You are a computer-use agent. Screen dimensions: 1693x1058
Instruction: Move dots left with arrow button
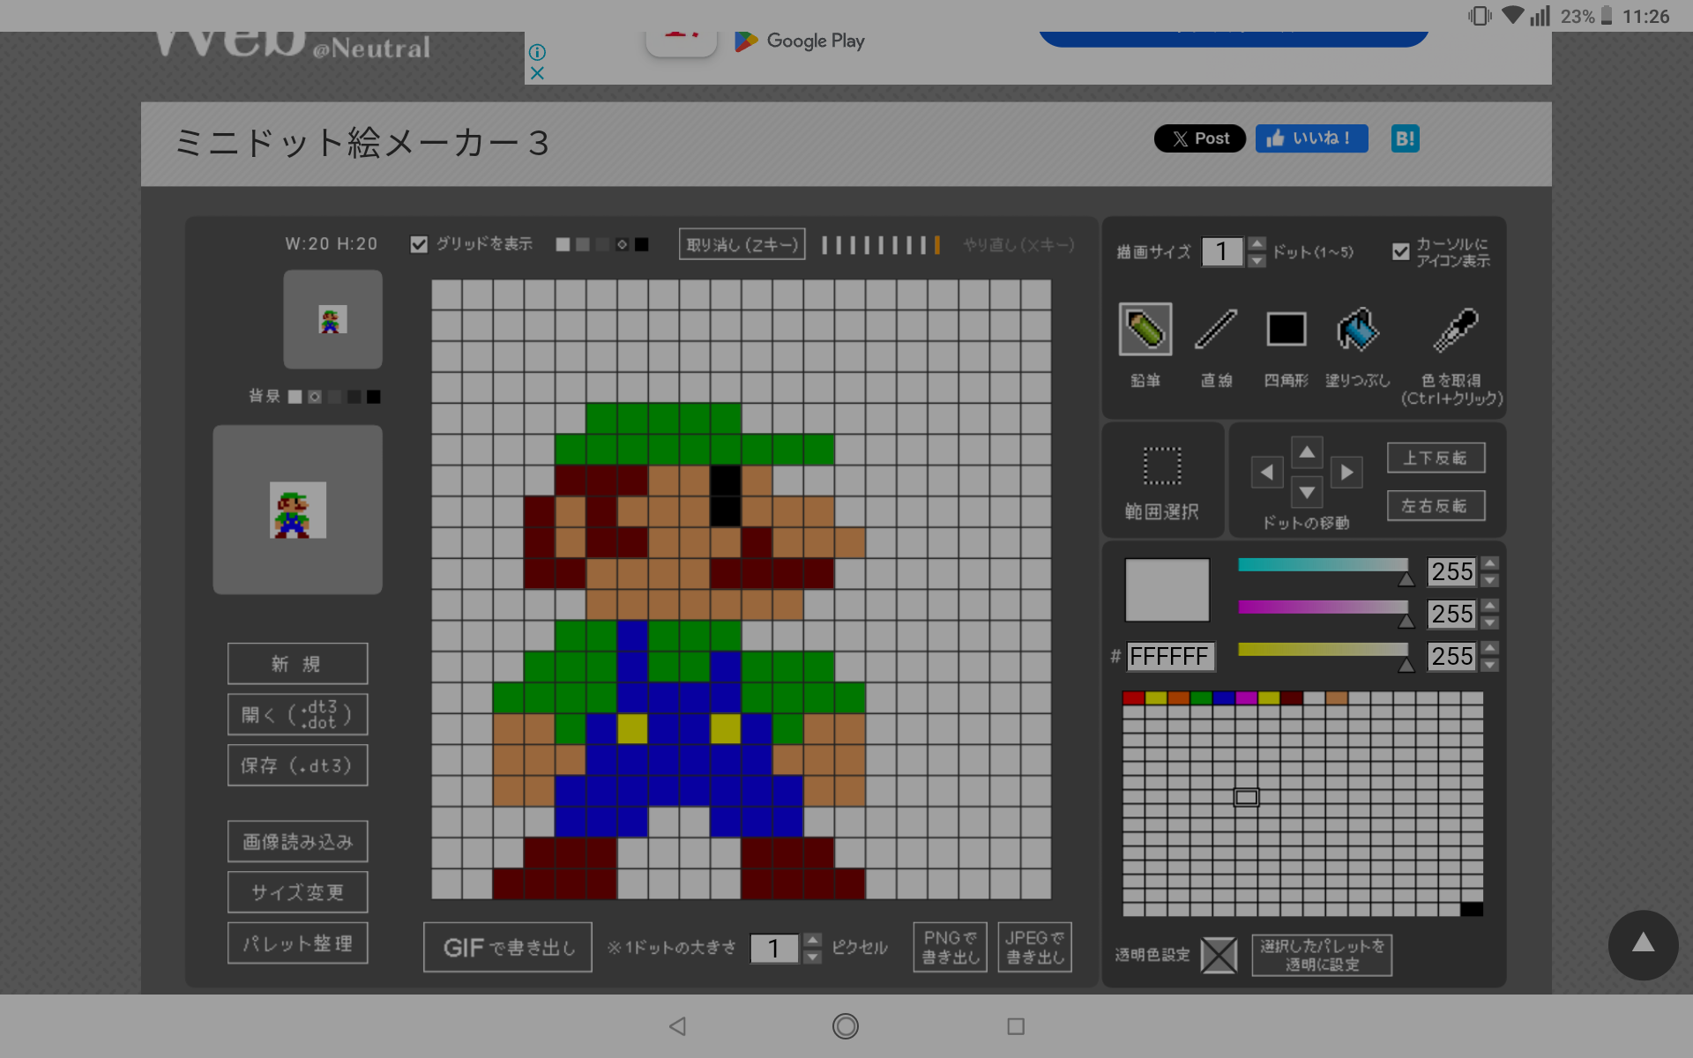point(1266,473)
